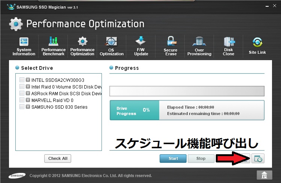Click the Estimated remaining time readout
The image size is (281, 183).
click(x=203, y=114)
